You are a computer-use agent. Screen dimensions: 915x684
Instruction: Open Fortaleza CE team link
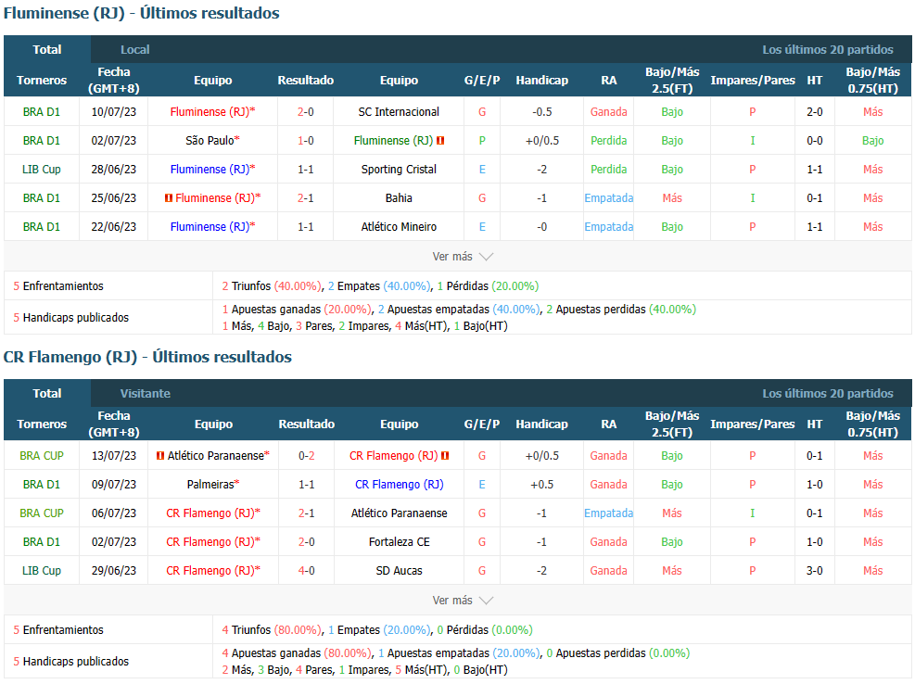coord(400,541)
